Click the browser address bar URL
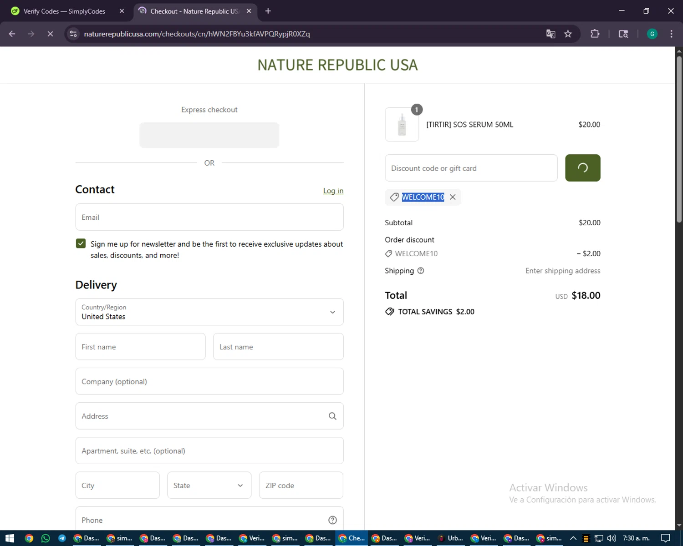 [x=197, y=34]
